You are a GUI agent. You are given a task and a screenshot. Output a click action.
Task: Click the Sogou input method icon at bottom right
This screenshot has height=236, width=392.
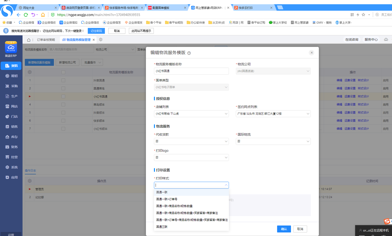click(387, 221)
